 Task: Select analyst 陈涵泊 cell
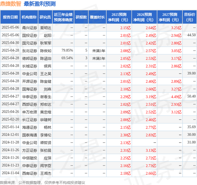tap(46, 58)
